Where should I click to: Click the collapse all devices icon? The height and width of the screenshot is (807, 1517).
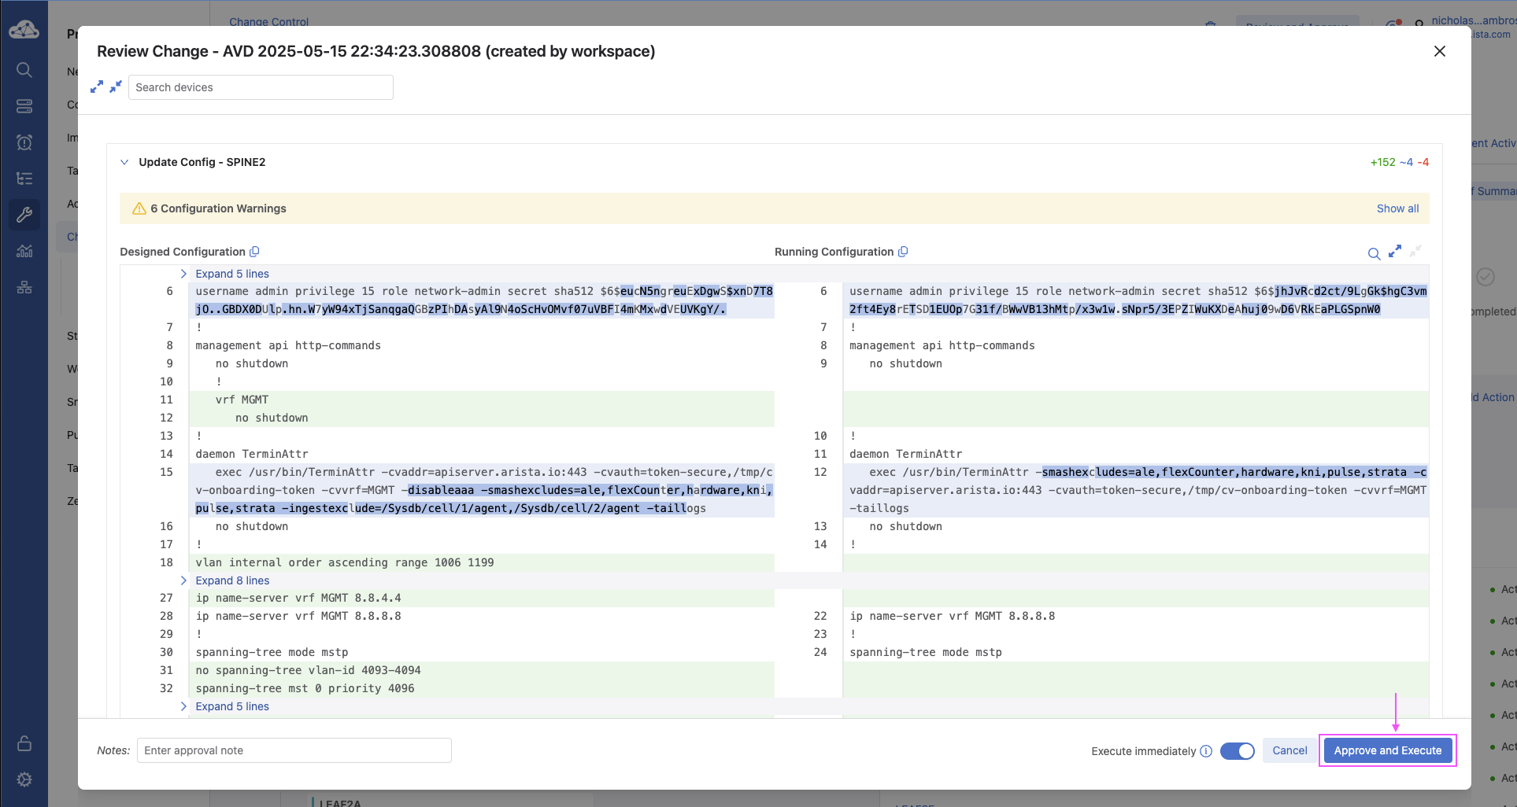(x=116, y=87)
